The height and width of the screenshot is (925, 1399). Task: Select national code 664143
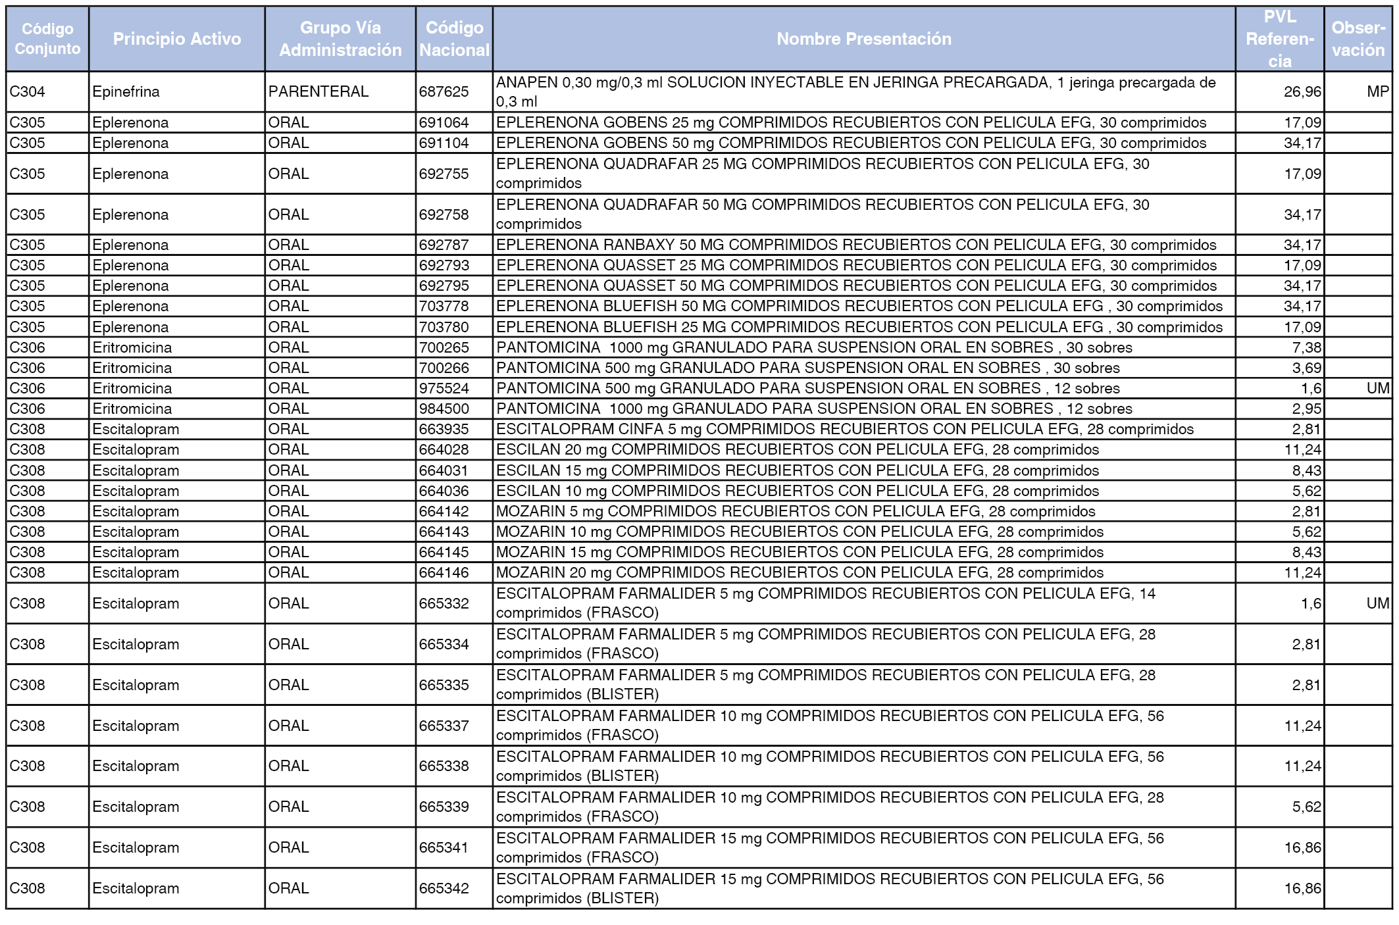(x=454, y=532)
